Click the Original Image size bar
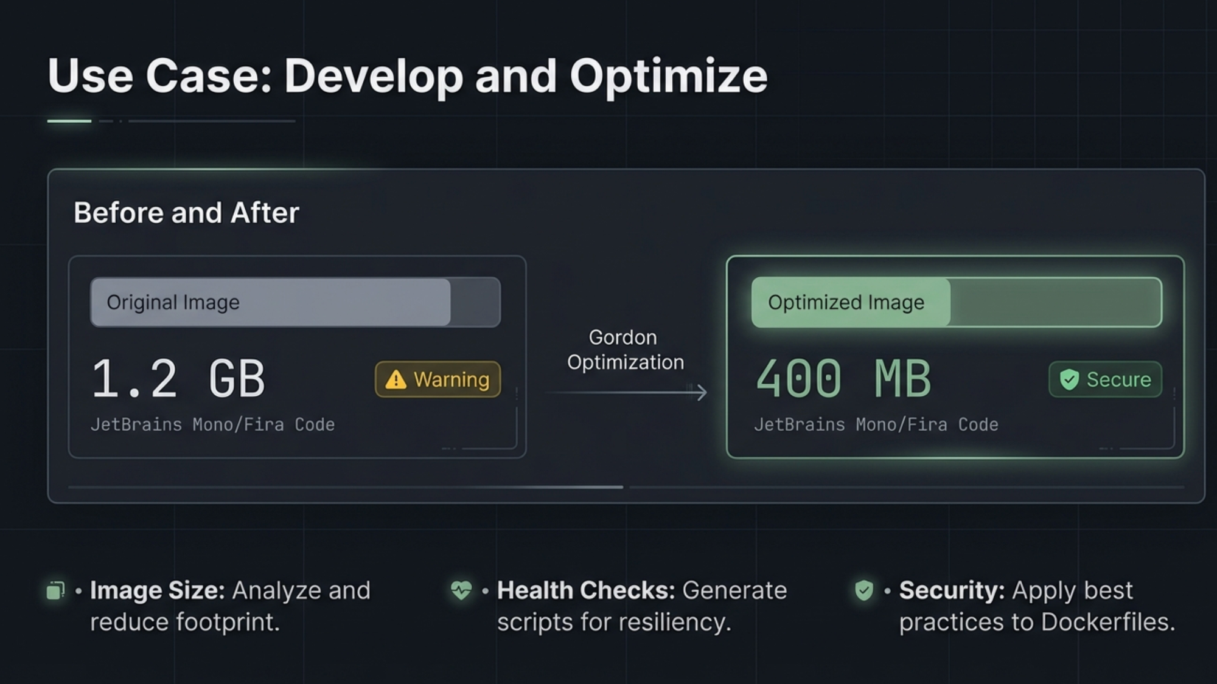This screenshot has width=1217, height=684. click(295, 302)
